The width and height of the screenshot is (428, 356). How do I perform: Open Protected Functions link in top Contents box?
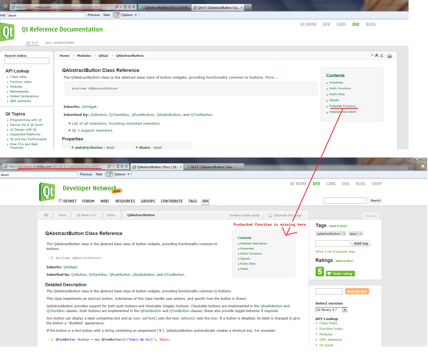pos(342,106)
